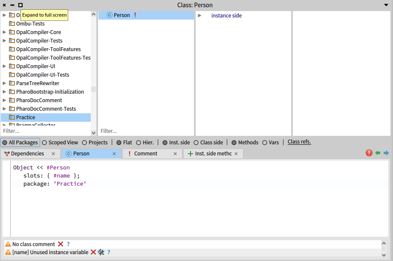The image size is (393, 261).
Task: Expand the OpalCompiler-Core package
Action: pyautogui.click(x=5, y=32)
